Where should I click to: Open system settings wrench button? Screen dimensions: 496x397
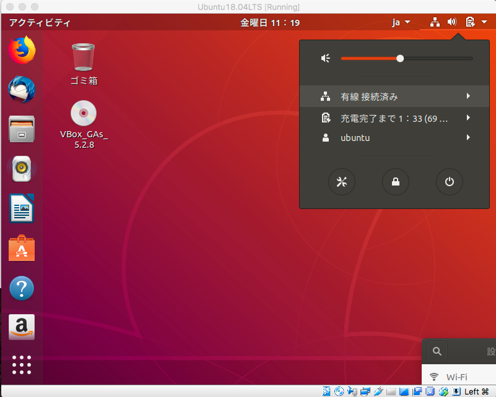click(x=342, y=182)
